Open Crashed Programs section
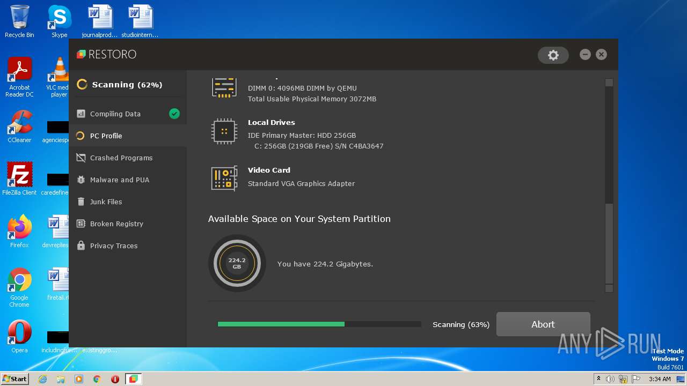 (x=128, y=158)
